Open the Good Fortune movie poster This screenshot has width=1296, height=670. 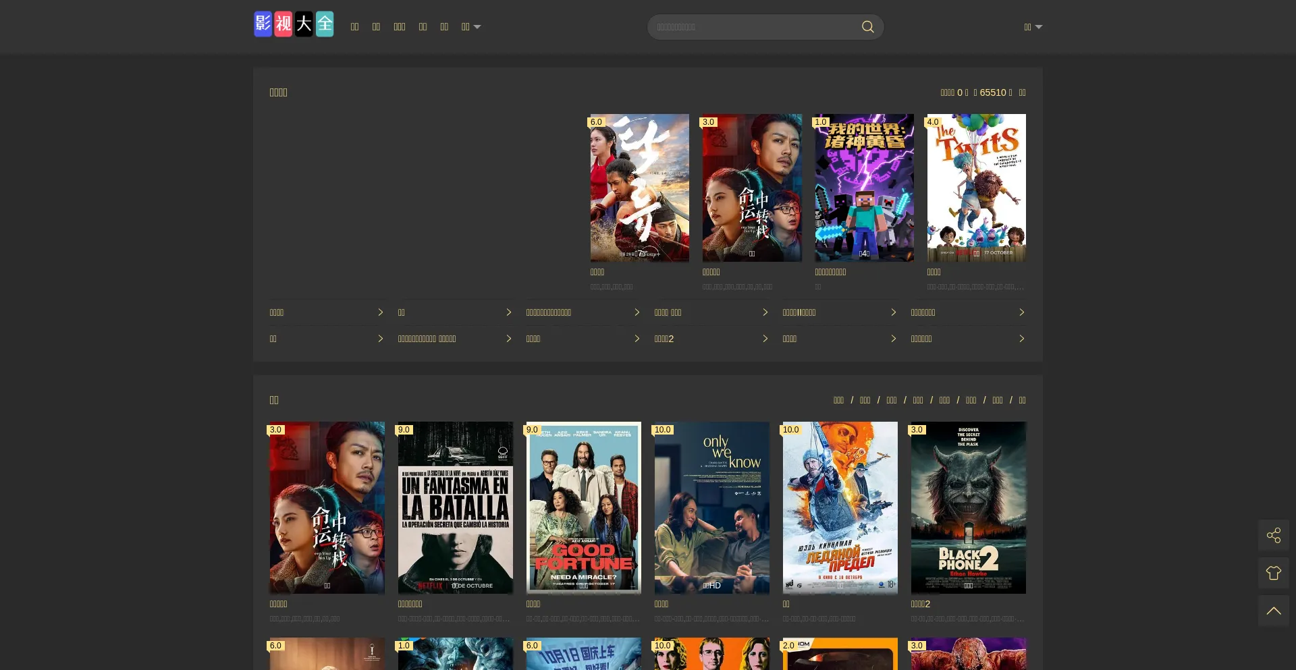tap(583, 507)
